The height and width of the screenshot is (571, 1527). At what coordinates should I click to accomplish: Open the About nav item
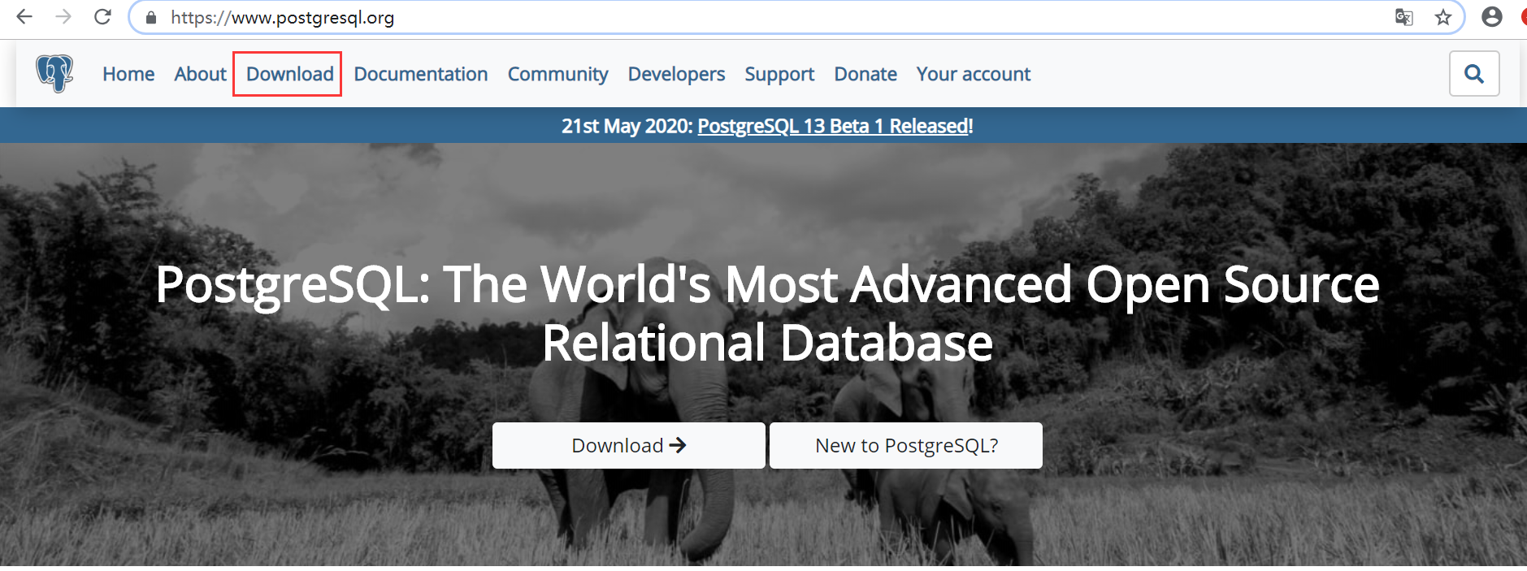point(200,74)
